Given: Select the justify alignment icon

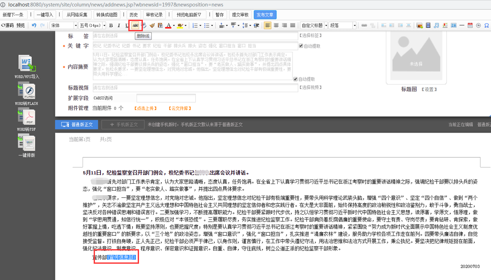Looking at the screenshot, I should pyautogui.click(x=293, y=25).
